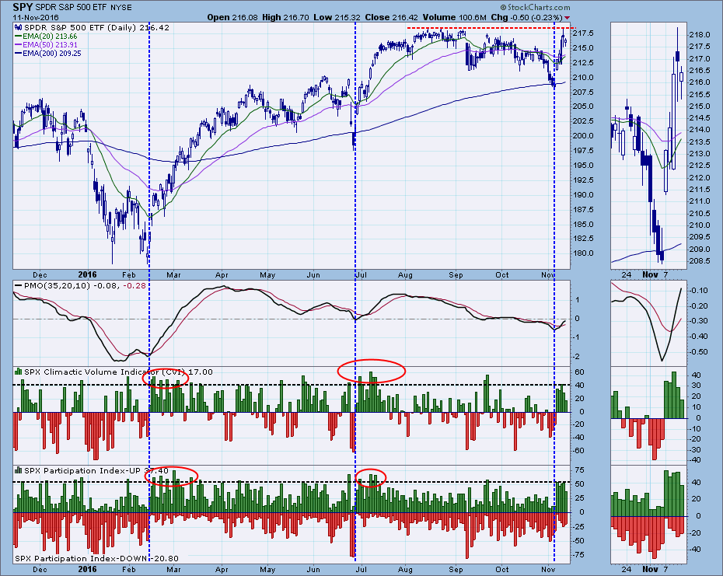The height and width of the screenshot is (576, 723).
Task: Click the 'EMA(50) 213.91' legend label
Action: [50, 45]
